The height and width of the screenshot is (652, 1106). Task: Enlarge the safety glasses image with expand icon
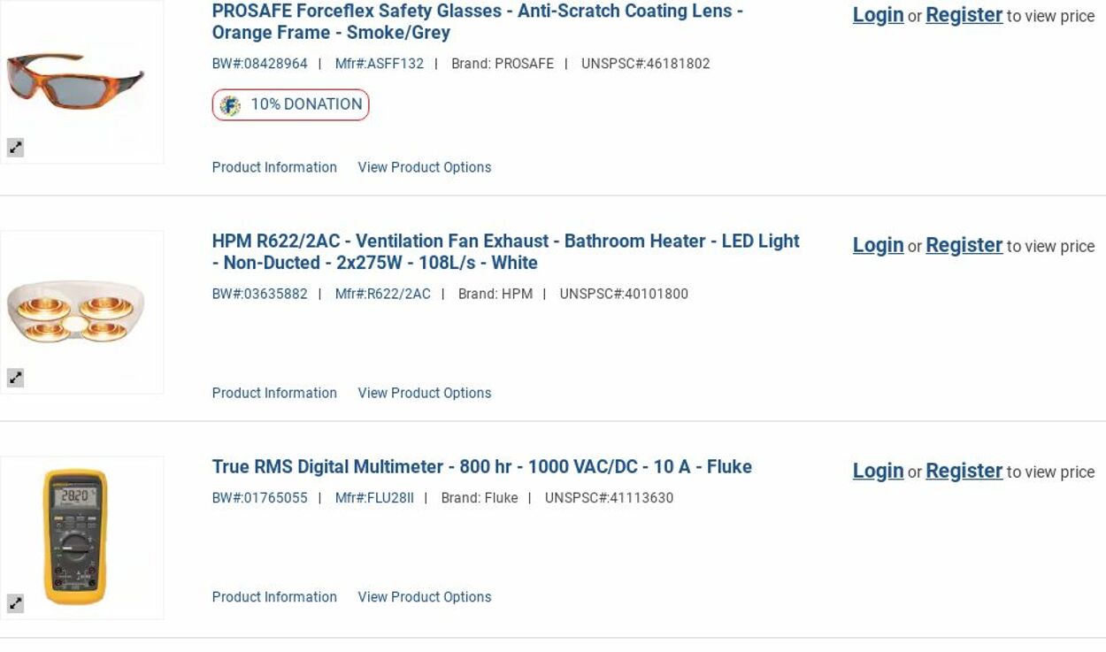click(x=16, y=148)
